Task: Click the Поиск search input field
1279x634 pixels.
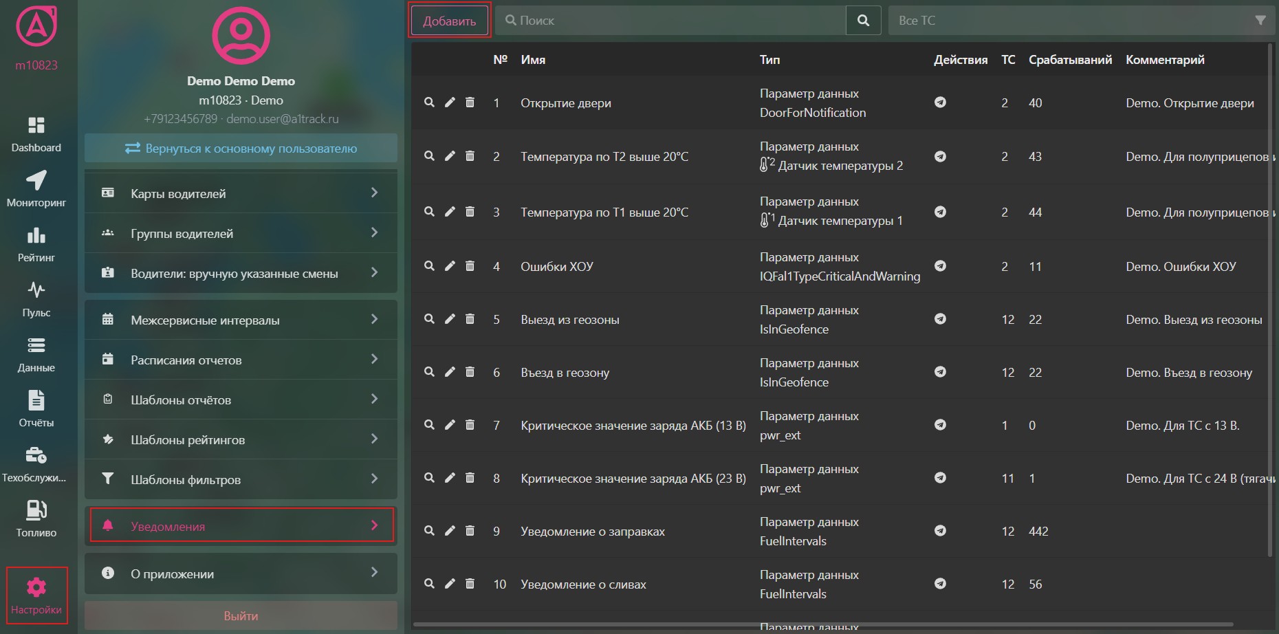Action: (x=670, y=21)
